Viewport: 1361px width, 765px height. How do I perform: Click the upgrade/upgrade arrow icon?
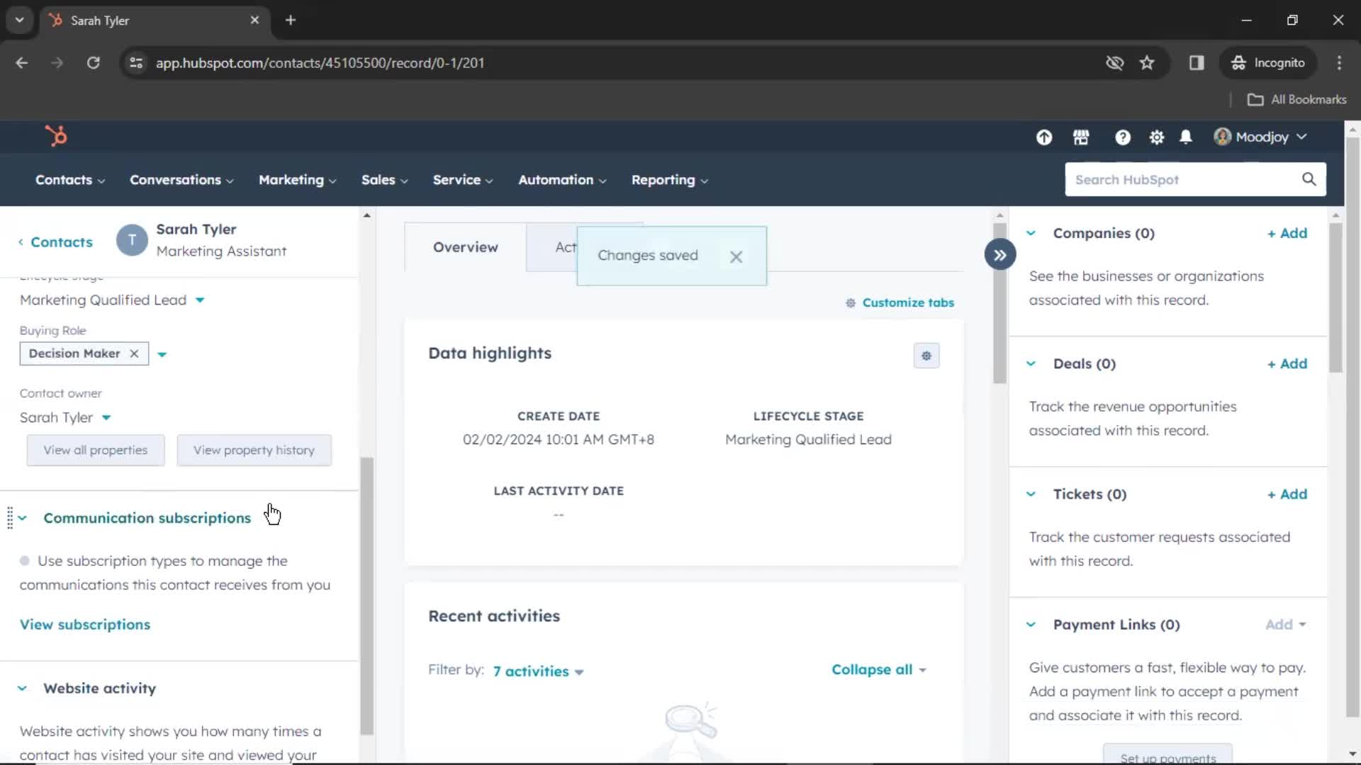[x=1045, y=137]
